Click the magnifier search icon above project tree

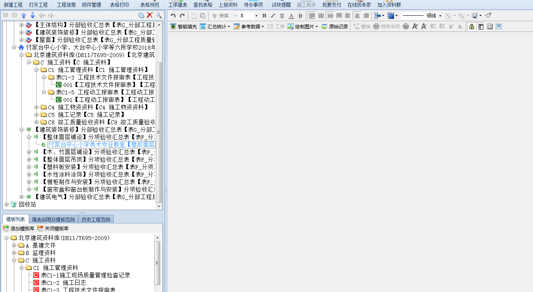pos(159,15)
